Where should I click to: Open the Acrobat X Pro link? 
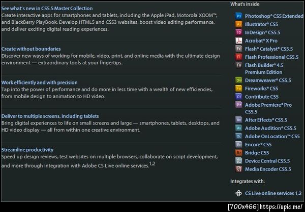coord(261,41)
